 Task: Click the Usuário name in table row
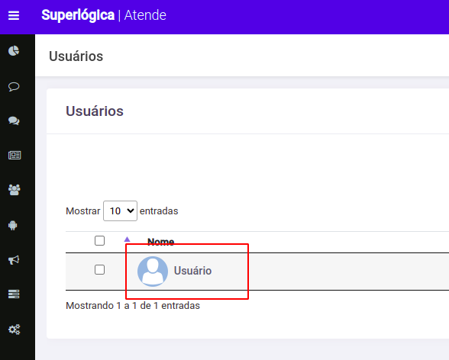tap(192, 271)
